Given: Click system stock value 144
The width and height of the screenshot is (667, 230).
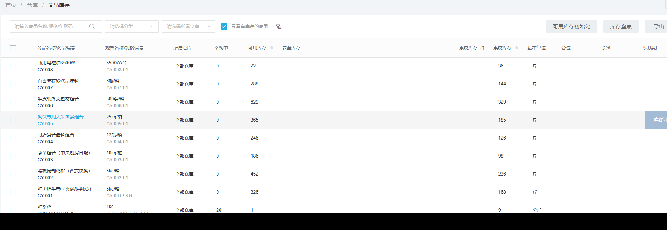Looking at the screenshot, I should click(502, 84).
